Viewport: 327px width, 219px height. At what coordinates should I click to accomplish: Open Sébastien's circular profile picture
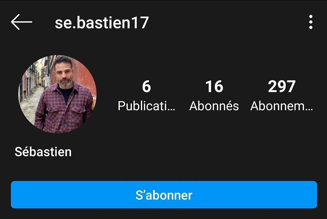(57, 94)
